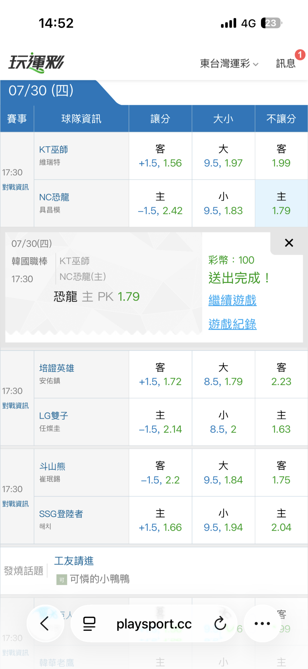This screenshot has height=669, width=308.
Task: Close the bet confirmation slip
Action: 289,243
